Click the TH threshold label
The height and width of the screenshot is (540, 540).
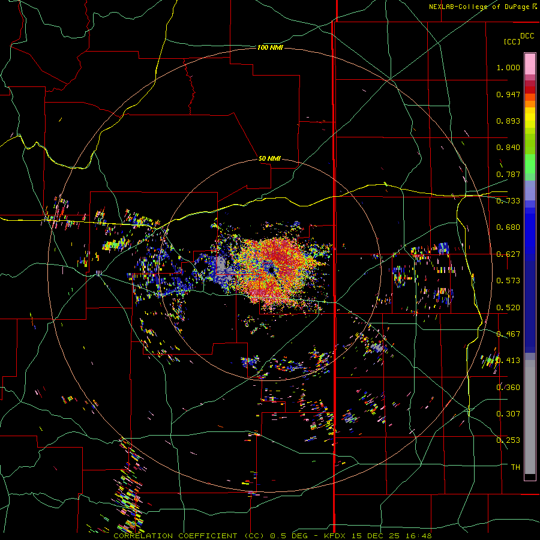(x=515, y=467)
